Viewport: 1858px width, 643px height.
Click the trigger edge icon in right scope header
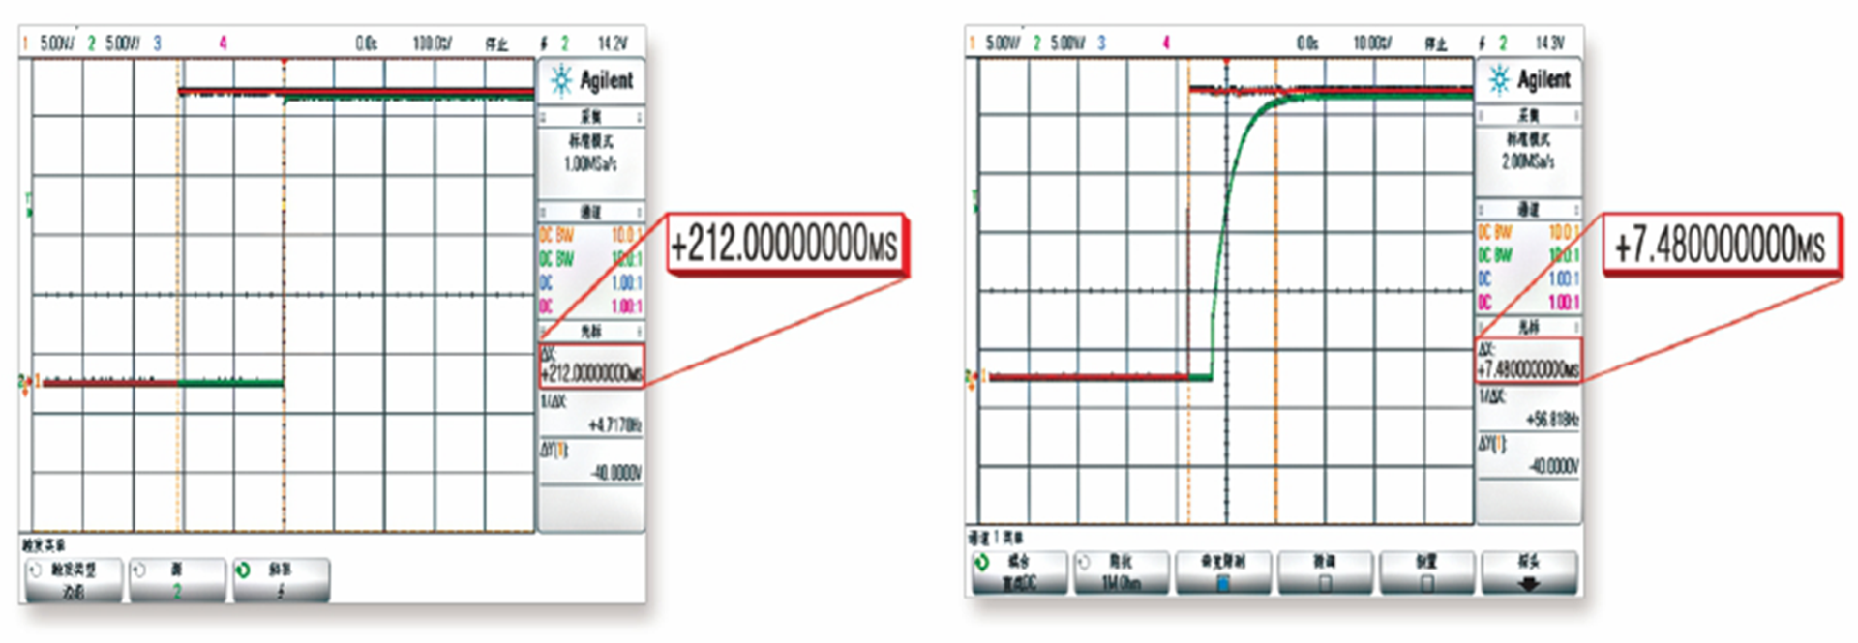pos(1483,44)
